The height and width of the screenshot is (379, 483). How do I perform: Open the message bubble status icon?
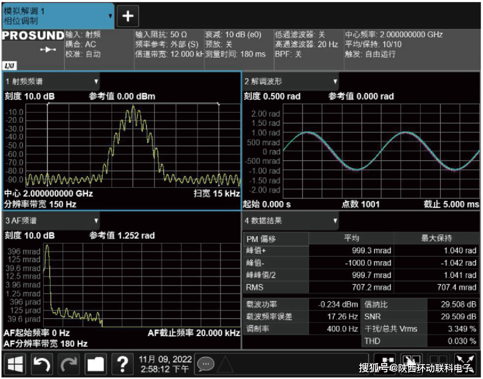tap(206, 364)
